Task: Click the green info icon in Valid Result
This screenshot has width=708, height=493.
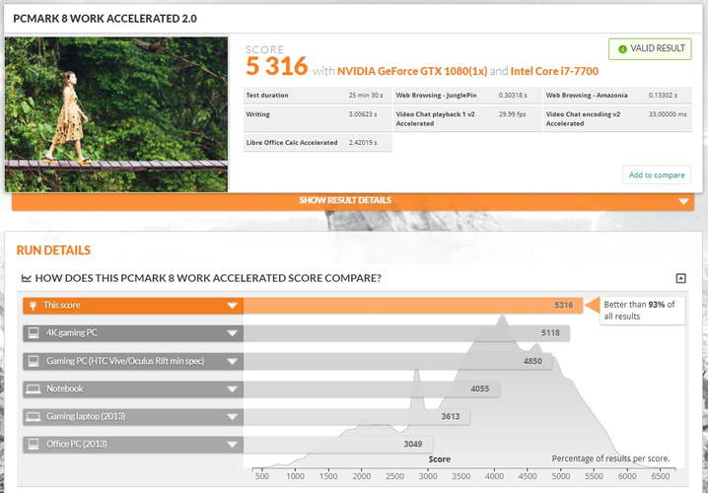Action: [622, 48]
